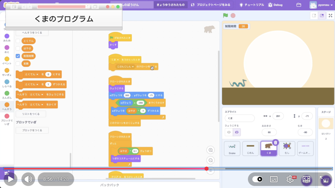This screenshot has width=335, height=188.
Task: Open the pyorosu account menu
Action: (321, 5)
